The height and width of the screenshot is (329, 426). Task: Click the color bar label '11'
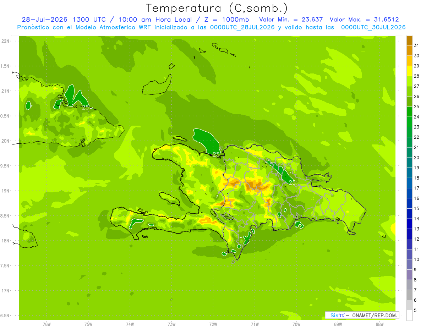[416, 249]
